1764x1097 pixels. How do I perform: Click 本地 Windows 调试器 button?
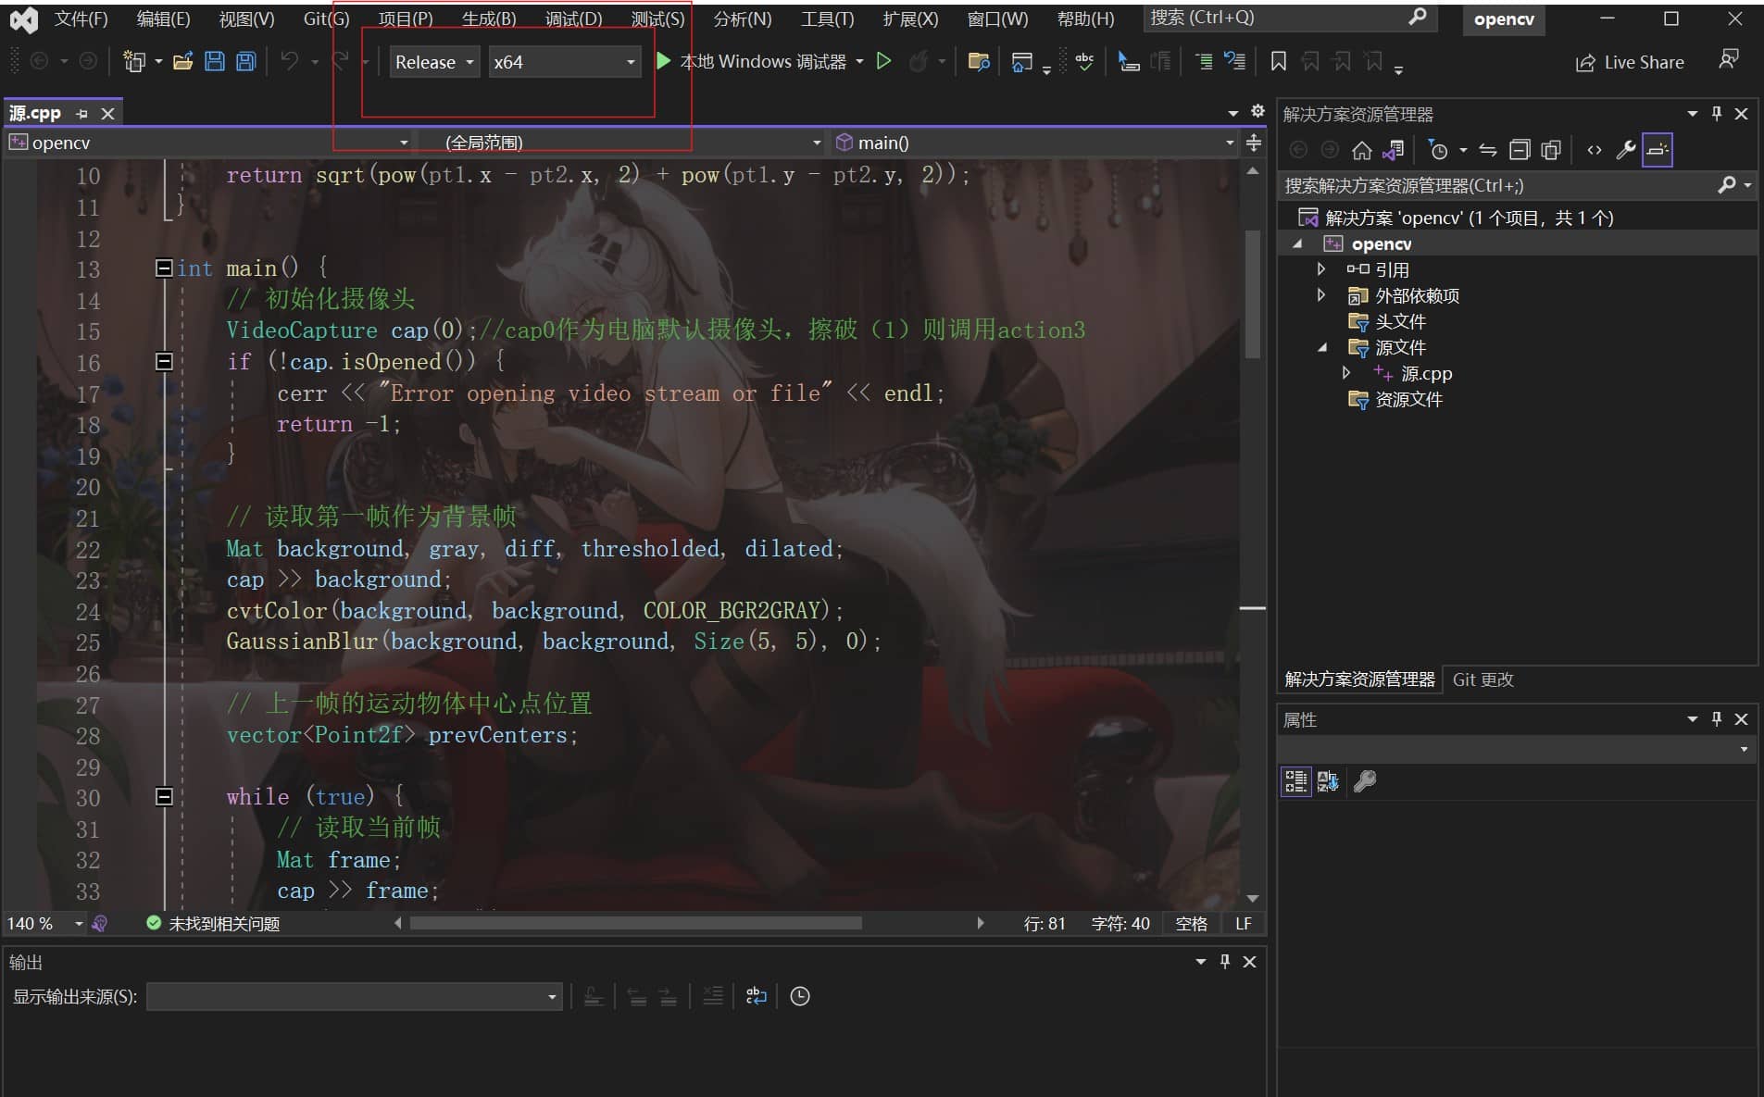pos(763,62)
